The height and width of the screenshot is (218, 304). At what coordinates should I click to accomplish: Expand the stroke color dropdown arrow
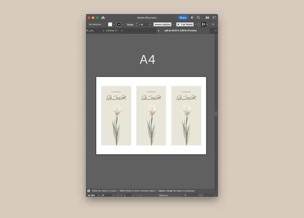click(123, 24)
